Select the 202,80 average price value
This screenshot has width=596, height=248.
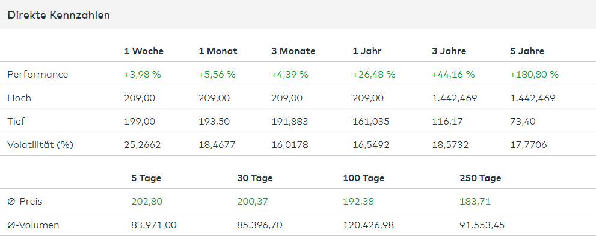click(147, 202)
